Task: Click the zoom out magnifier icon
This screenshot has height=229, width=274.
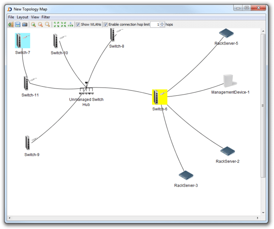Action: coord(40,24)
